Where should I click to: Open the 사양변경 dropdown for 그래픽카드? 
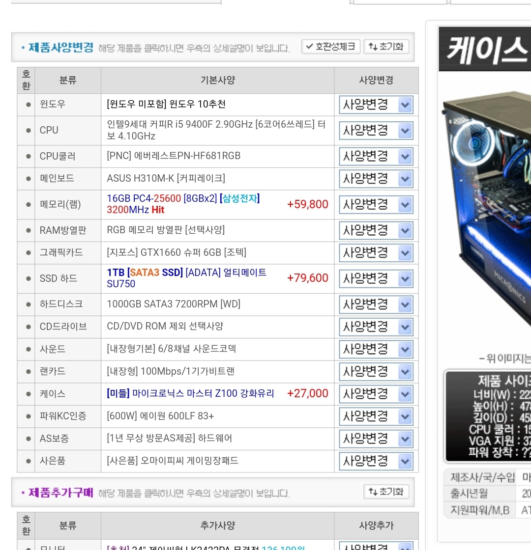[x=376, y=253]
